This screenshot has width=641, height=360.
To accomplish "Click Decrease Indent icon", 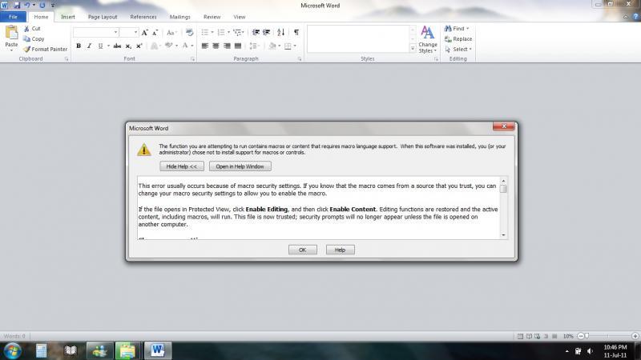I will 256,32.
